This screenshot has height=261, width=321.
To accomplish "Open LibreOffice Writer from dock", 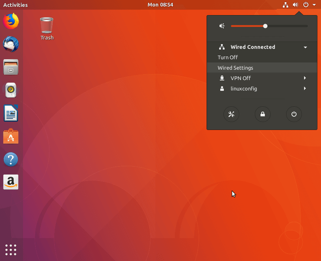I will (11, 113).
